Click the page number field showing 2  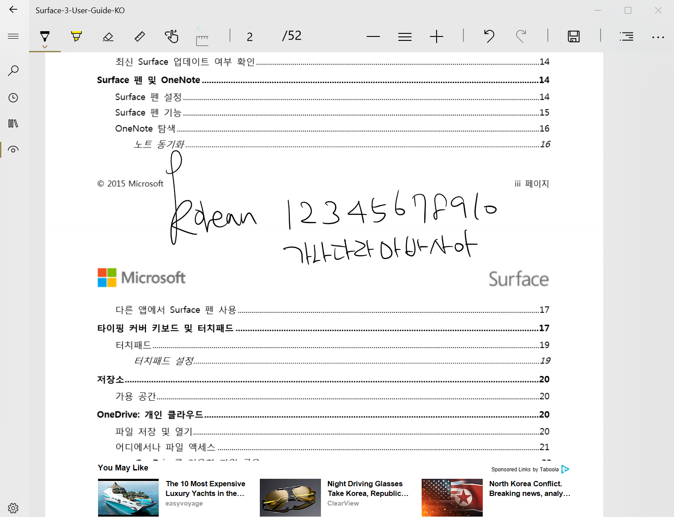click(250, 36)
